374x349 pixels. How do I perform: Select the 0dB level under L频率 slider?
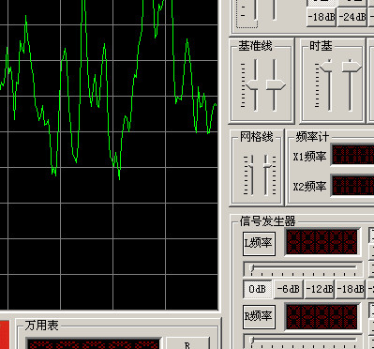[258, 289]
